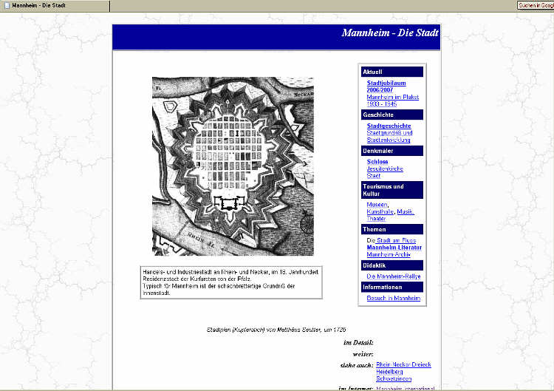
Task: Open the Schwetzingen link
Action: tap(394, 378)
